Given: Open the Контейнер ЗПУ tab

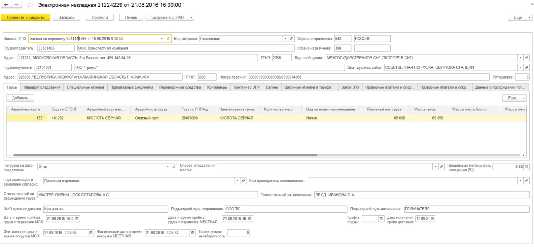Looking at the screenshot, I should (247, 87).
